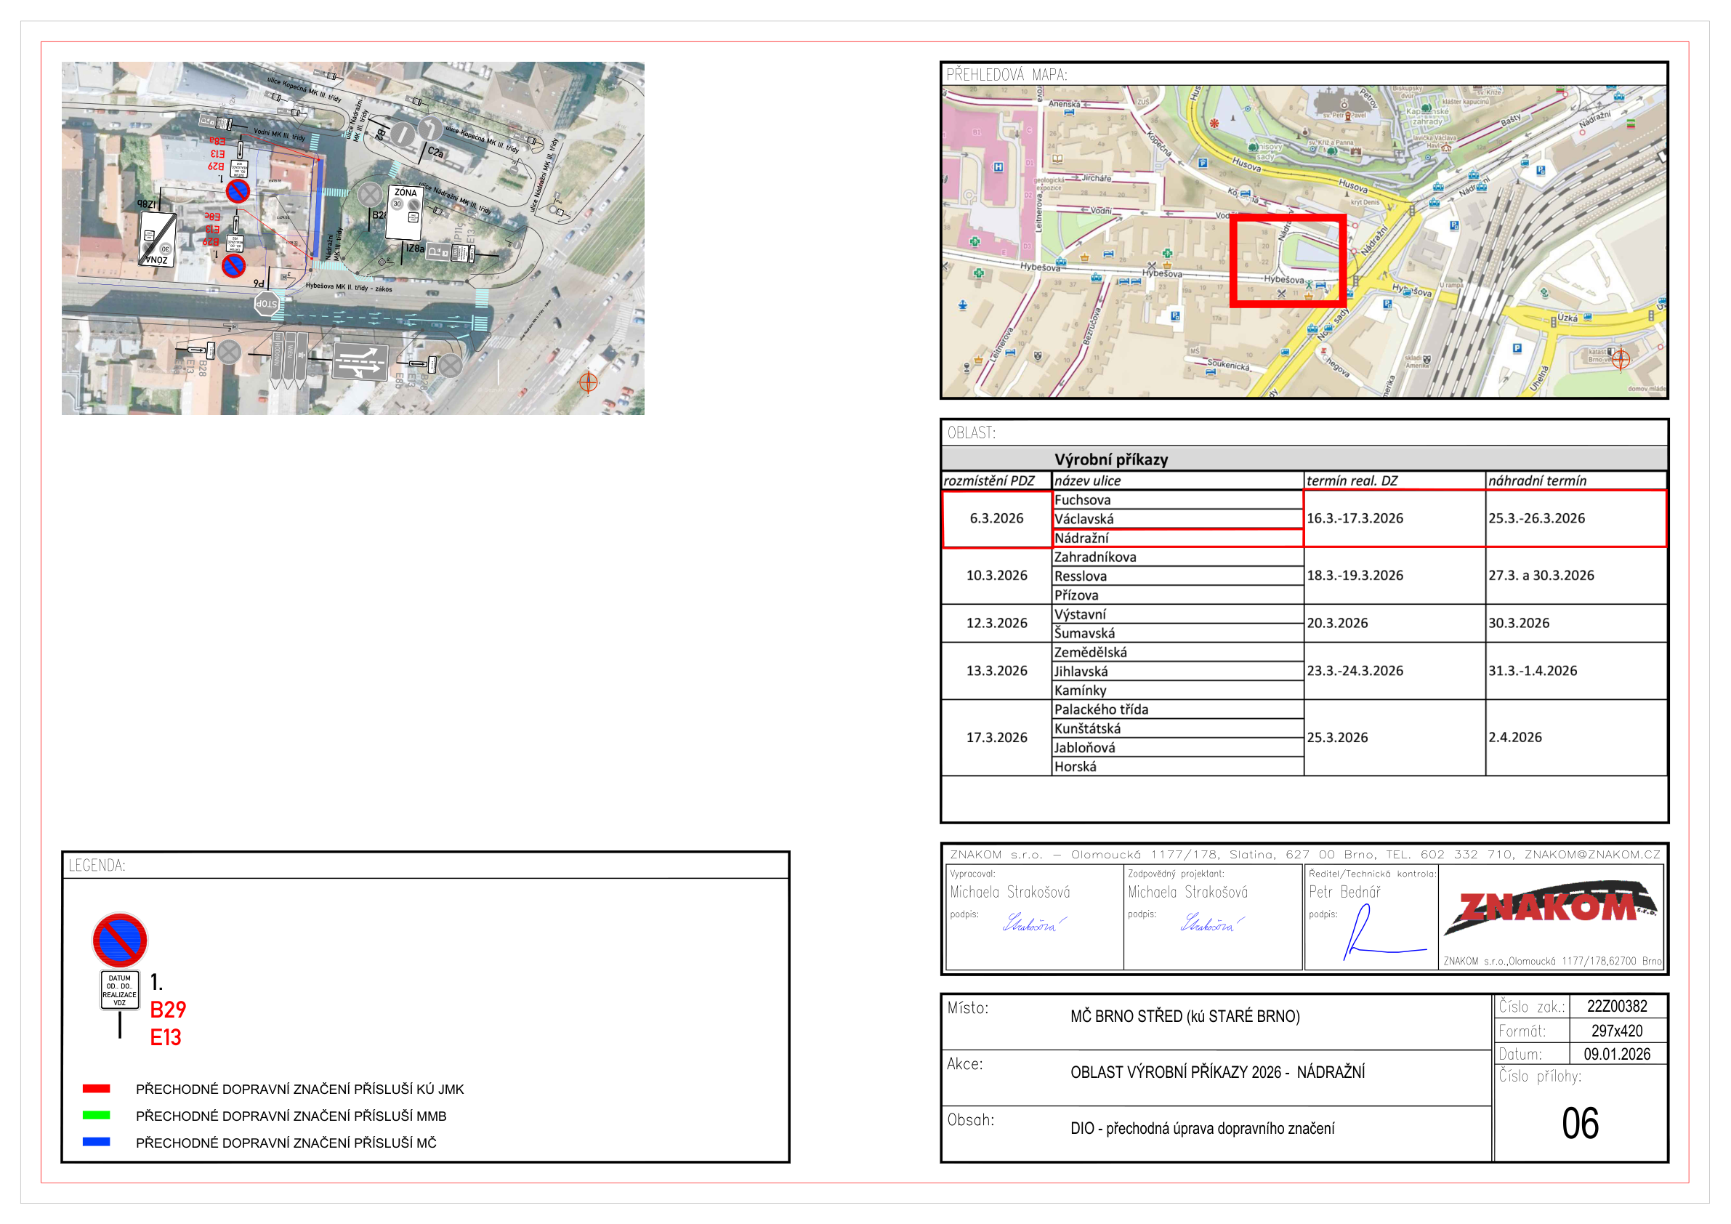The height and width of the screenshot is (1224, 1731).
Task: Click the Horská street row
Action: [1178, 766]
